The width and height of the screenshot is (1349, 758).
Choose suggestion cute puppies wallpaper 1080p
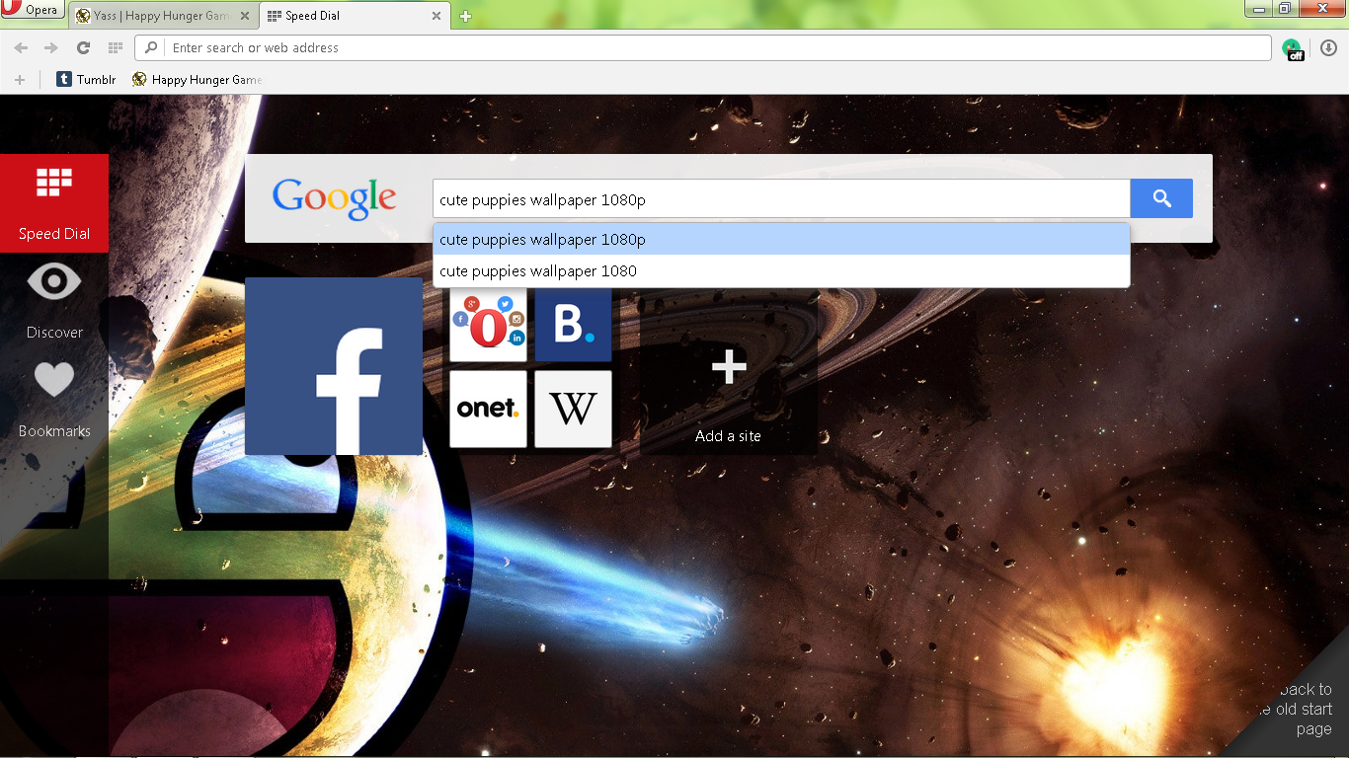pyautogui.click(x=781, y=239)
